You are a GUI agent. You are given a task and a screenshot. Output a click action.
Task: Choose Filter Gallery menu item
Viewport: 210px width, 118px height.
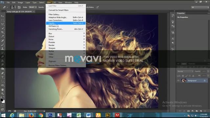pyautogui.click(x=66, y=14)
